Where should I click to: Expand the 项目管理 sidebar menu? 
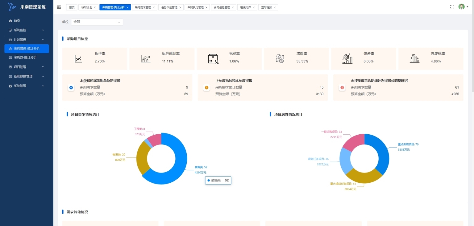[27, 67]
